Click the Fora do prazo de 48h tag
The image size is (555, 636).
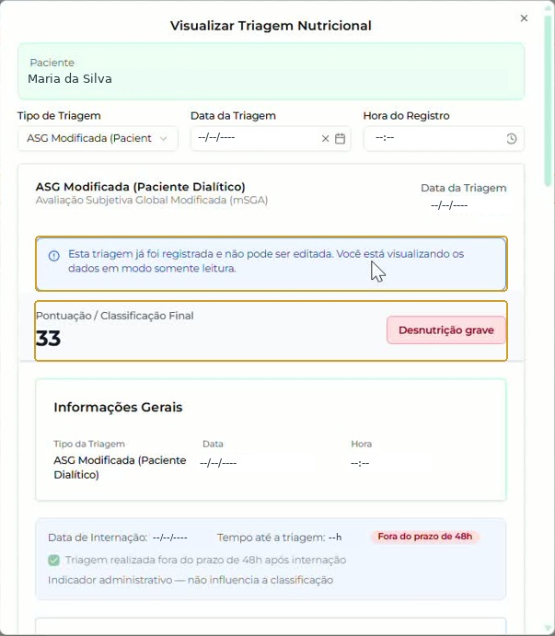425,537
